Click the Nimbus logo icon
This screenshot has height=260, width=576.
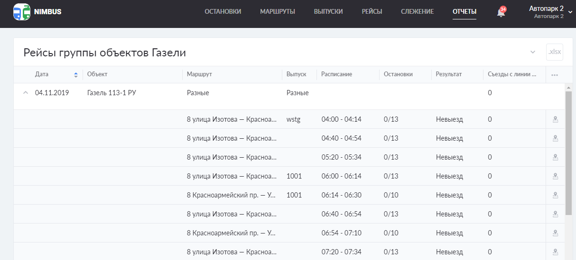pos(21,12)
